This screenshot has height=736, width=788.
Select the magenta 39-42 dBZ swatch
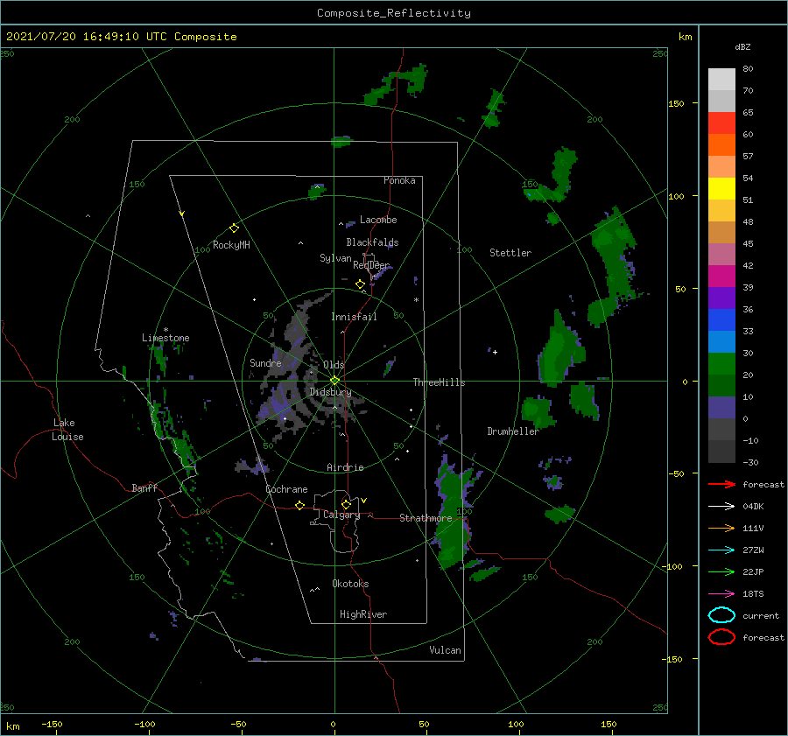pyautogui.click(x=721, y=277)
